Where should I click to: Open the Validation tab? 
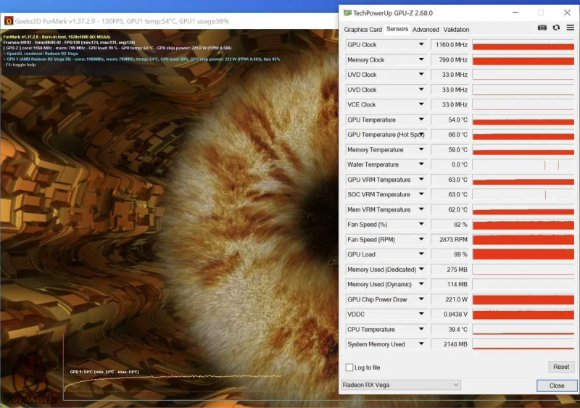tap(456, 30)
